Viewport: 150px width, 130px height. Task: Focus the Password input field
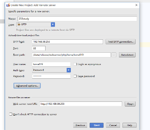51,76
